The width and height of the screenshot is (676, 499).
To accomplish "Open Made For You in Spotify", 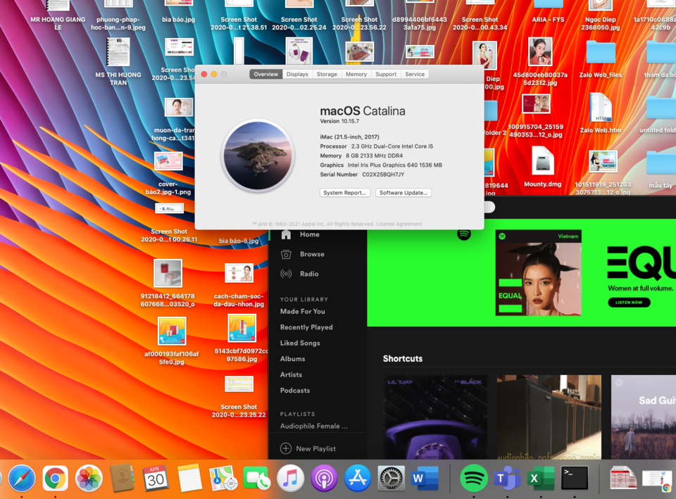I will click(x=303, y=311).
